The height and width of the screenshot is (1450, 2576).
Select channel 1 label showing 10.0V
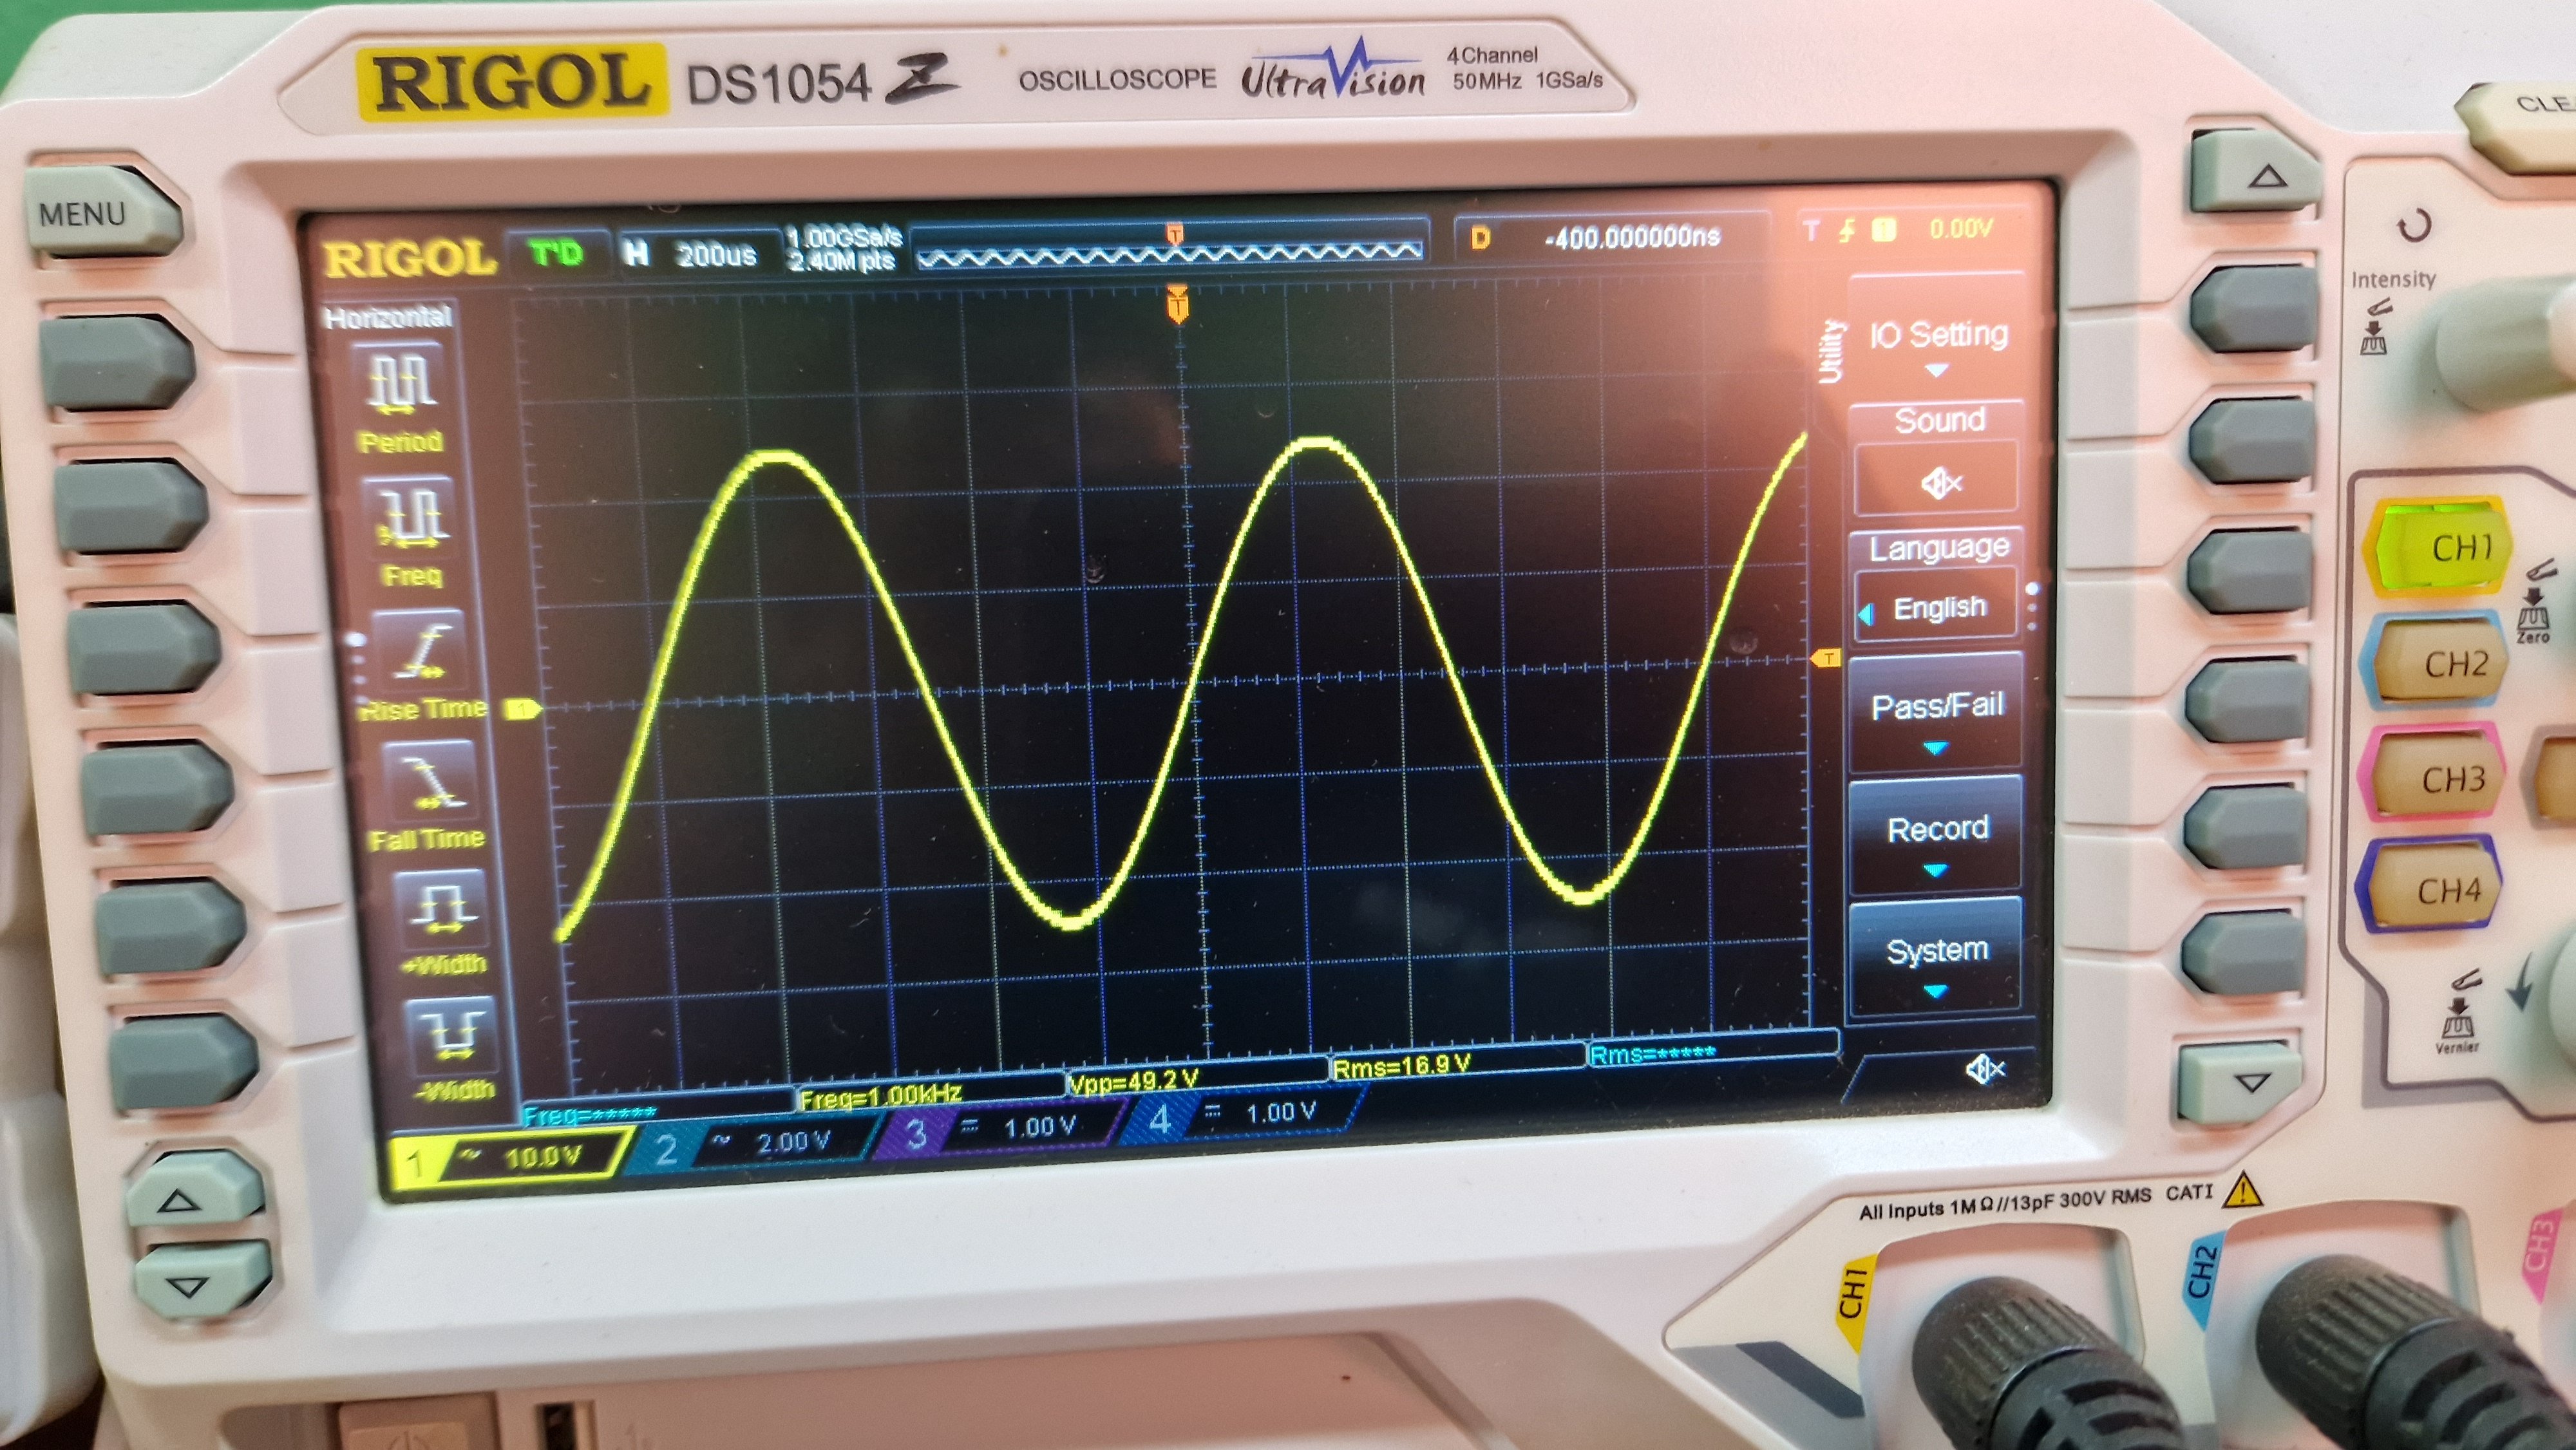(512, 1159)
